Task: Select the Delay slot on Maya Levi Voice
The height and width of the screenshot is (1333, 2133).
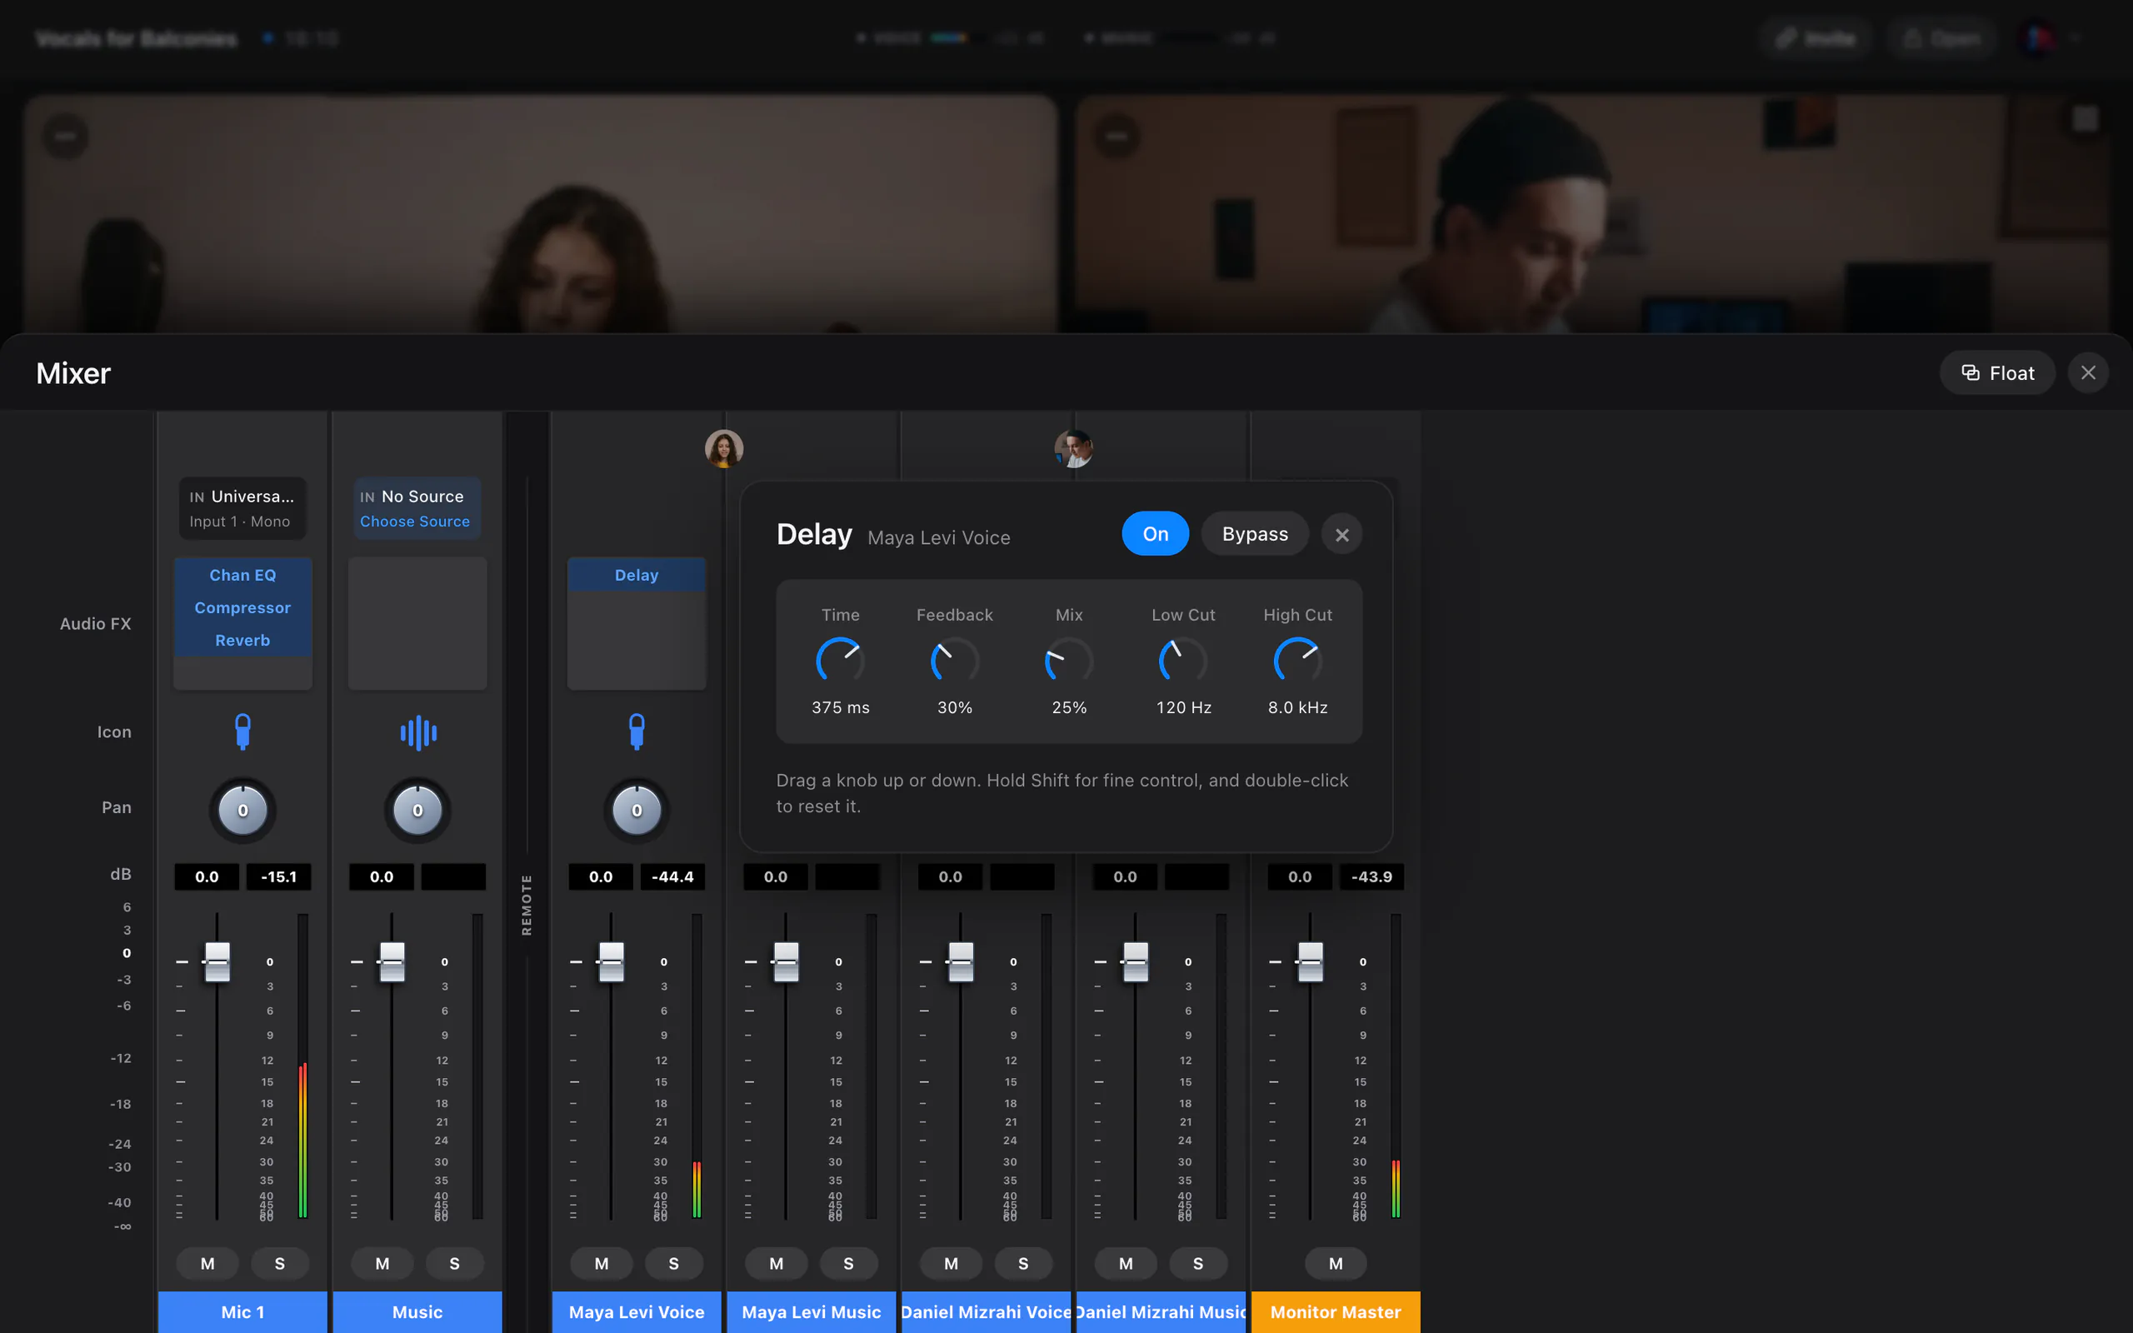Action: point(637,575)
